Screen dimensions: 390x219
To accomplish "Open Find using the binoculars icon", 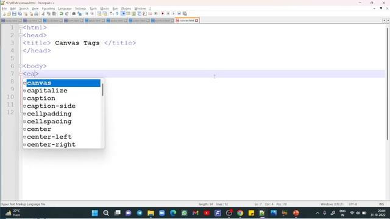I will [74, 13].
